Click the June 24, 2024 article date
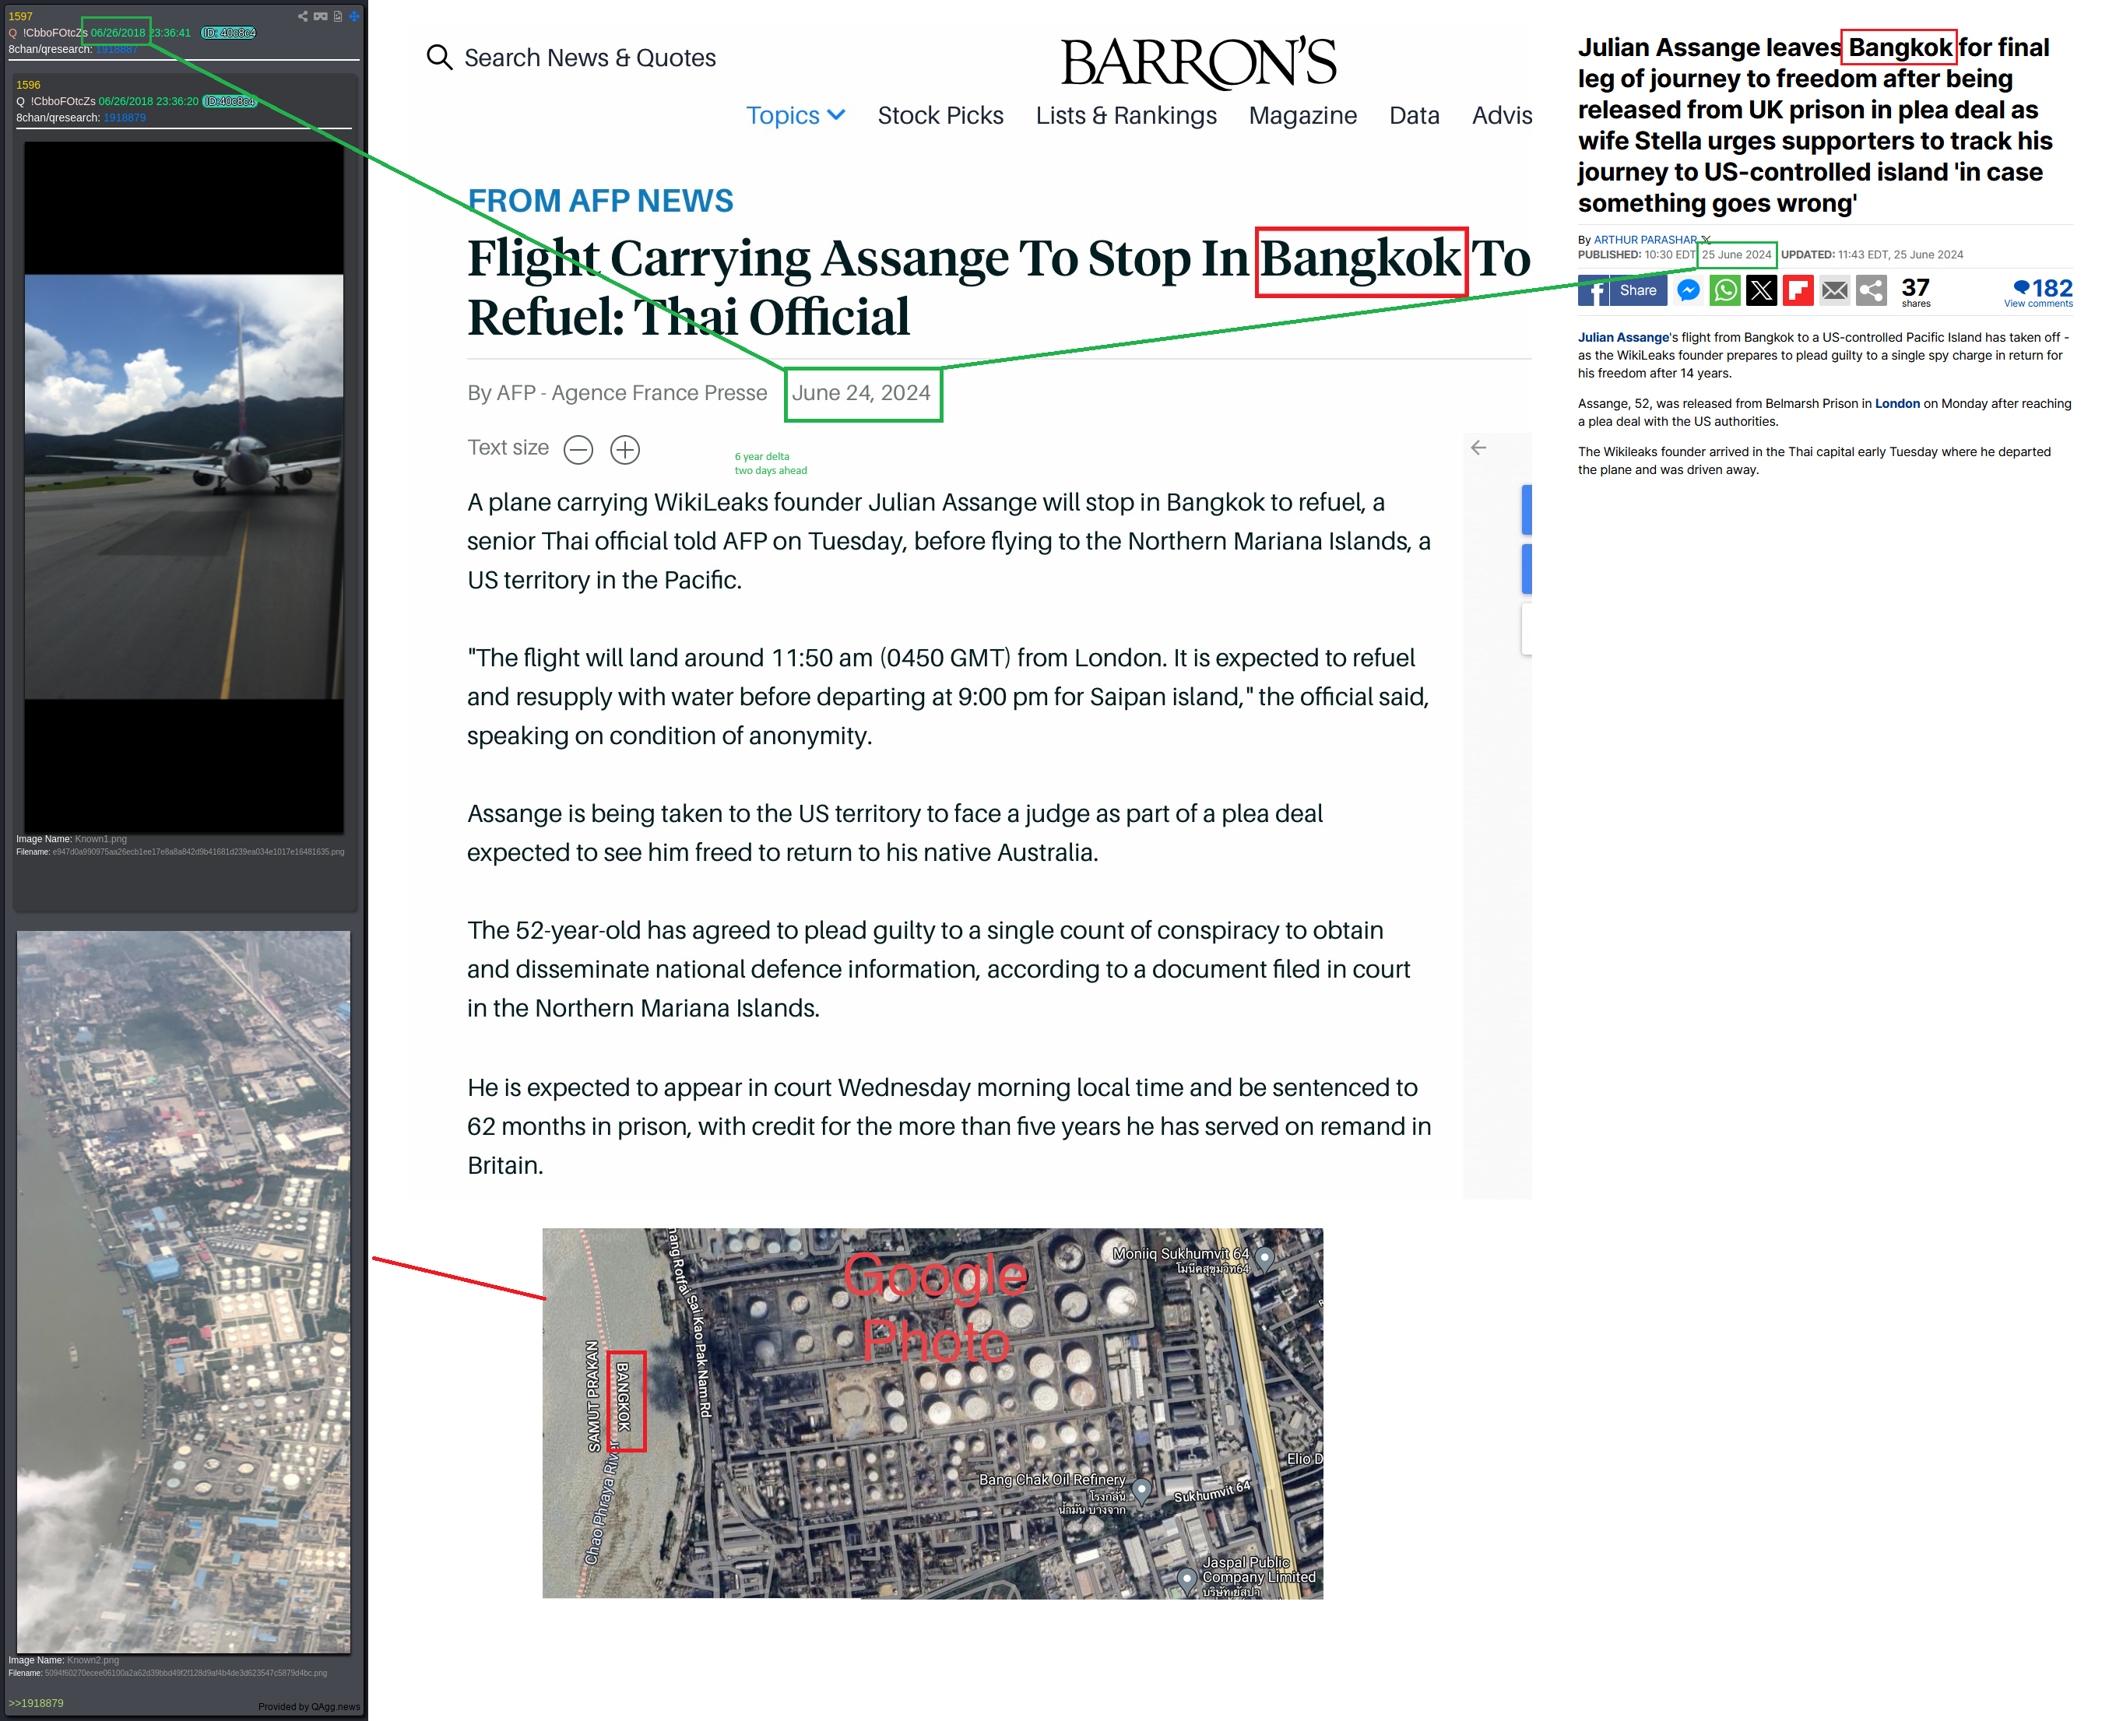 pos(862,392)
